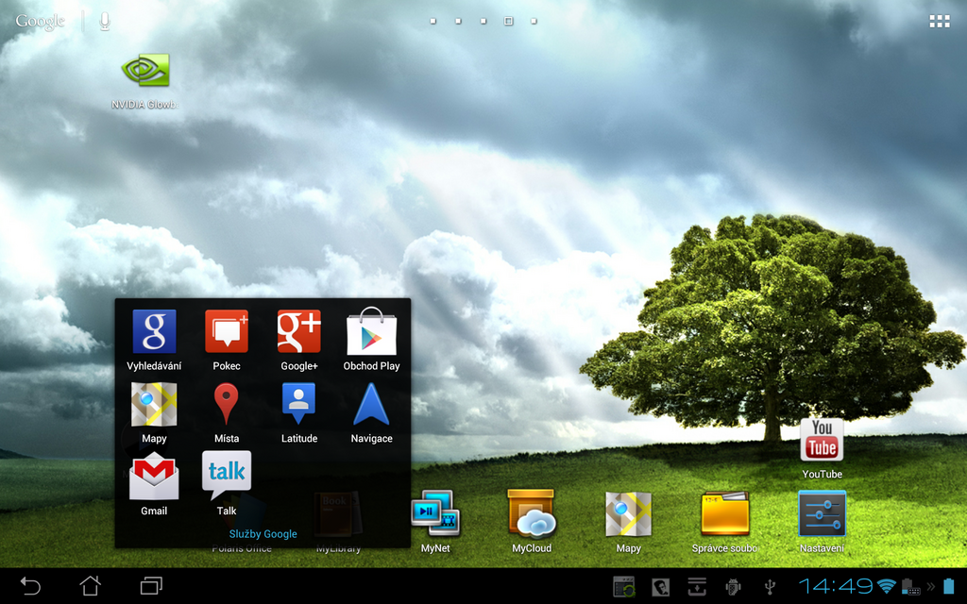The width and height of the screenshot is (967, 604).
Task: Open Vyhledávání from the folder
Action: [154, 332]
